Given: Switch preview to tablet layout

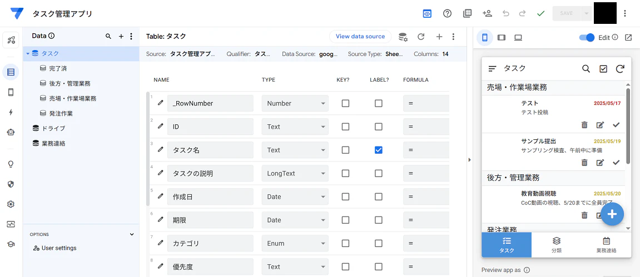Looking at the screenshot, I should tap(502, 38).
